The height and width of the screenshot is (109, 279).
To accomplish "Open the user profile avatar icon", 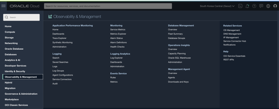I will click(275, 6).
